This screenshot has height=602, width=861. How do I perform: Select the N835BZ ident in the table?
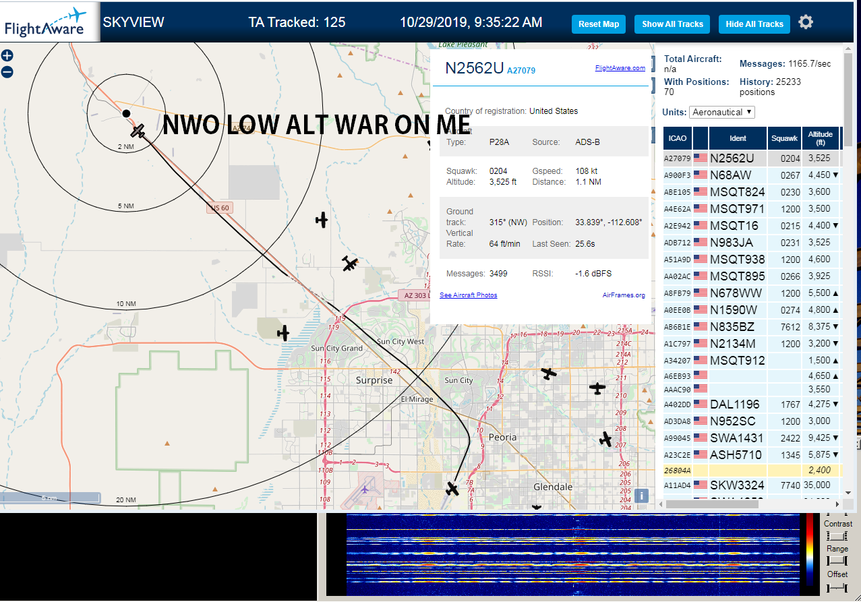pos(733,327)
